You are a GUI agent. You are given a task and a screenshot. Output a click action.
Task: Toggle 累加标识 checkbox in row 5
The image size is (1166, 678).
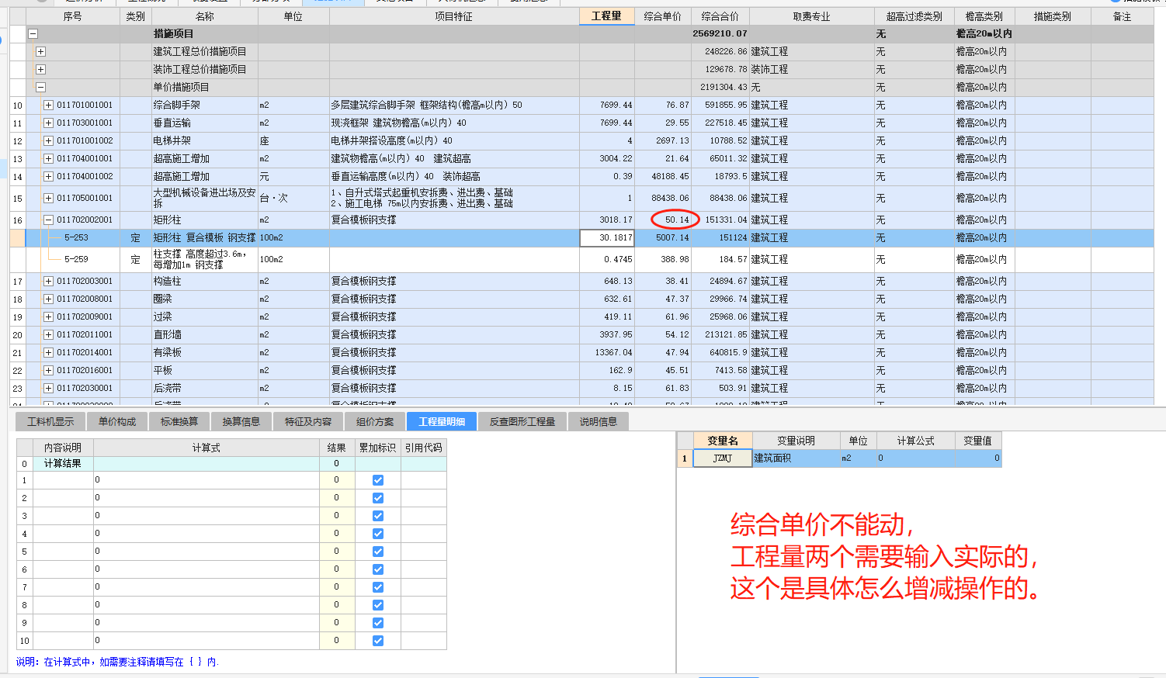(378, 552)
